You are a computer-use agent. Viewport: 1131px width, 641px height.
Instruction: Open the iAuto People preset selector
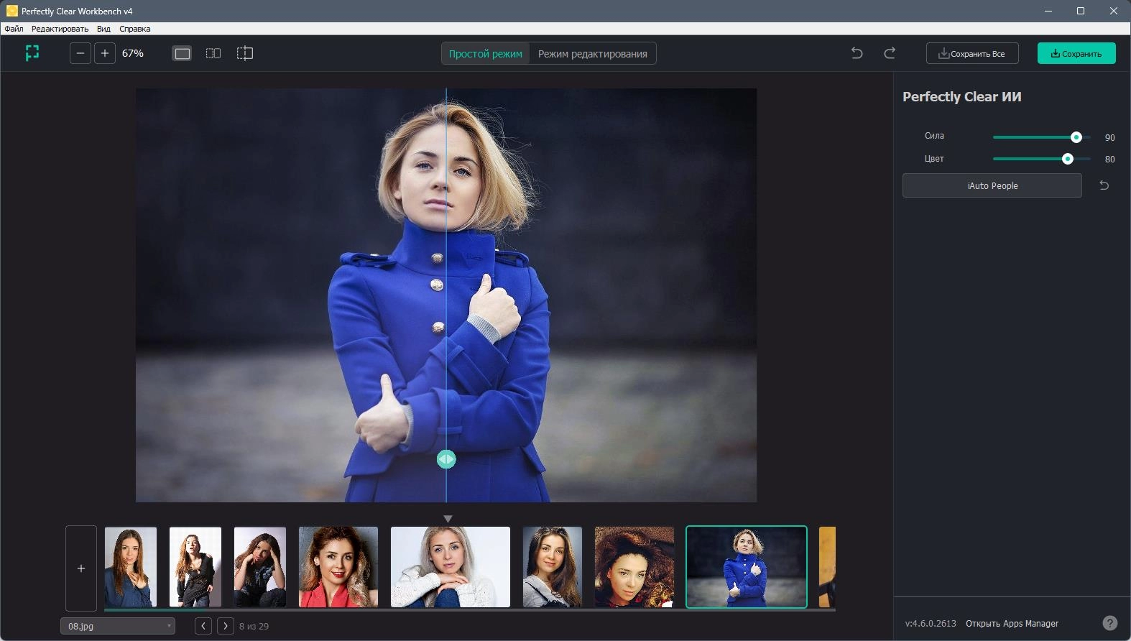992,185
